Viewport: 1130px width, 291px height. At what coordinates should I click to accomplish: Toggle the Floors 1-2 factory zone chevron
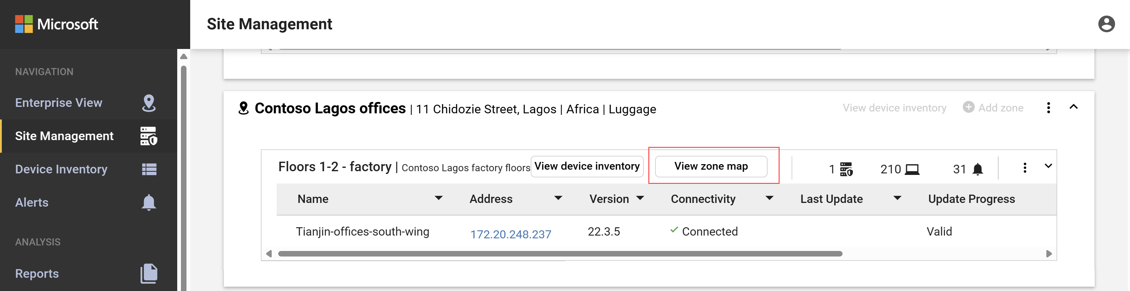pos(1048,166)
